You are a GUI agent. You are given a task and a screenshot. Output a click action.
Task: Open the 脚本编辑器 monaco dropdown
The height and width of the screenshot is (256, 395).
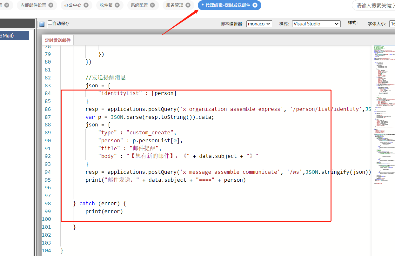point(259,24)
